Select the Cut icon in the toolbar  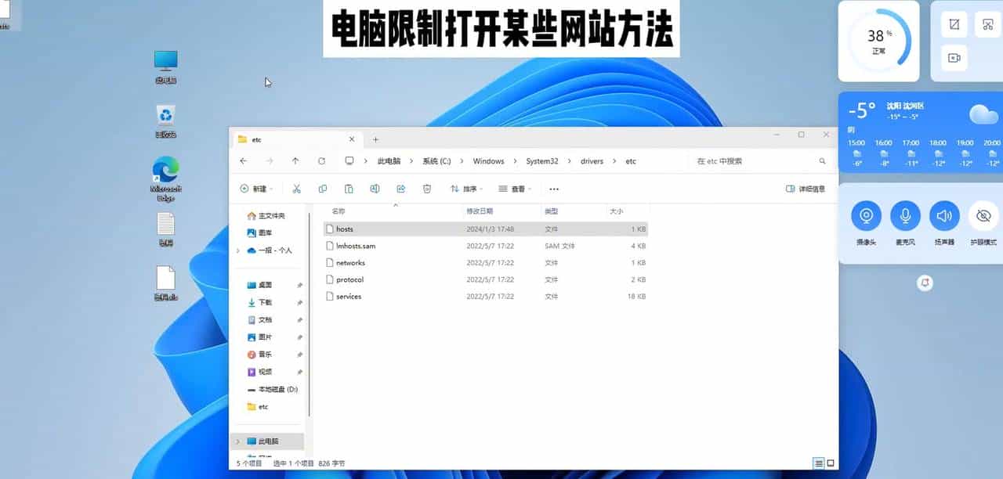(295, 189)
